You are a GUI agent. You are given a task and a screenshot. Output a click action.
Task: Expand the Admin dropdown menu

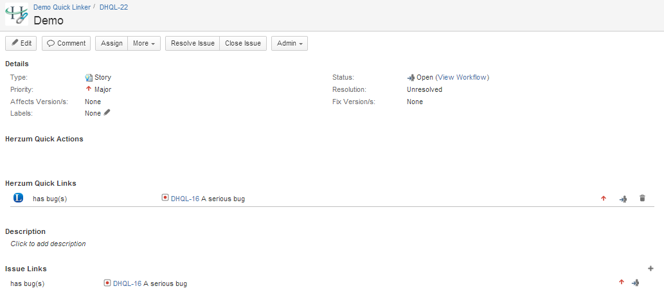[289, 44]
